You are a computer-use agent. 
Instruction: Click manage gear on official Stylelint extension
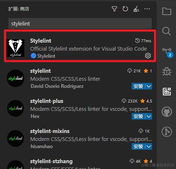point(148,56)
